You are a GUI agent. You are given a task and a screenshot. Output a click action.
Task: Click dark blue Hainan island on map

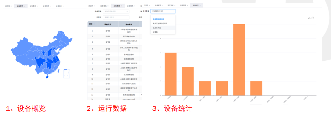coord(47,77)
